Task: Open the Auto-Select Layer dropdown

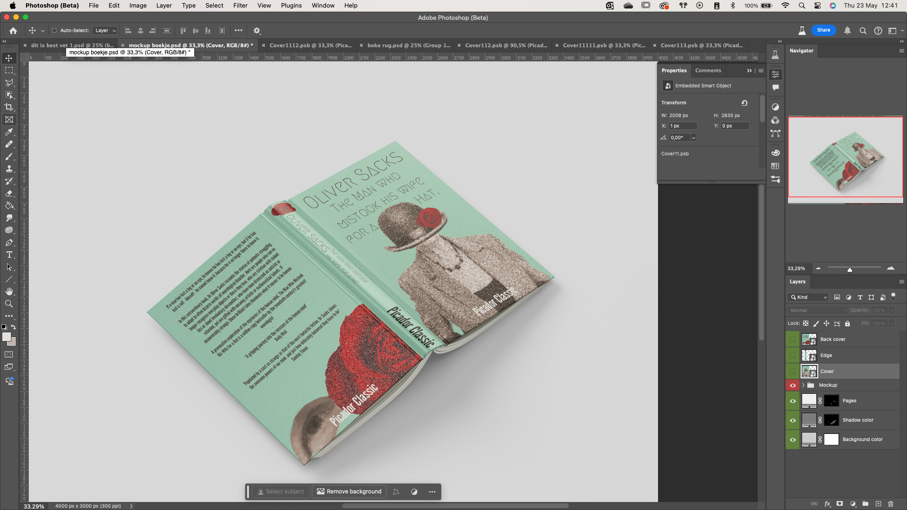Action: pos(105,31)
